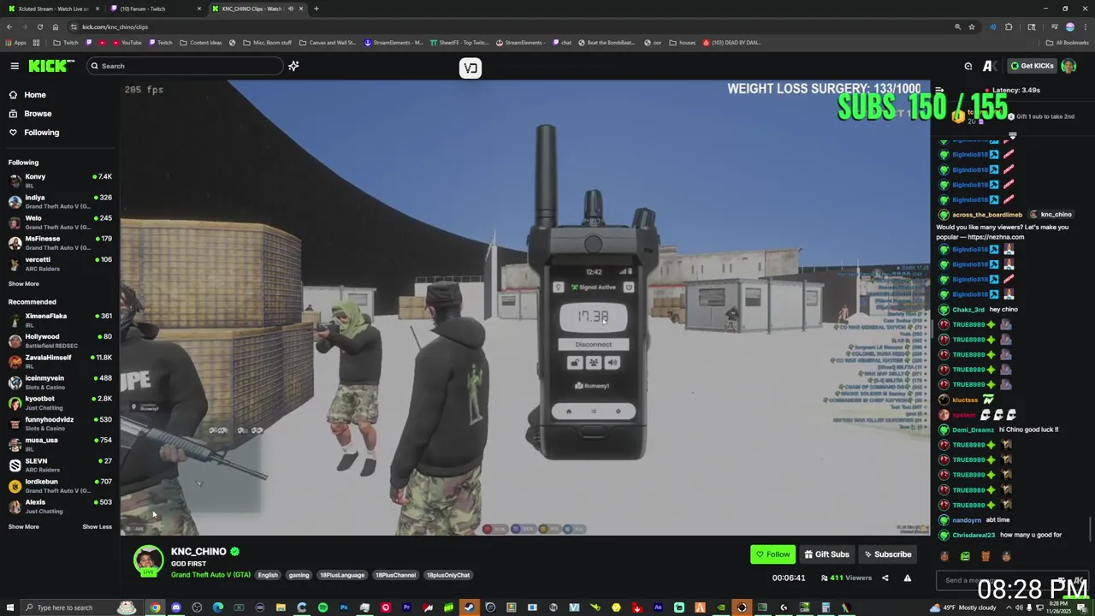1095x616 pixels.
Task: Click the 18PlusLanguage tag
Action: pyautogui.click(x=342, y=575)
